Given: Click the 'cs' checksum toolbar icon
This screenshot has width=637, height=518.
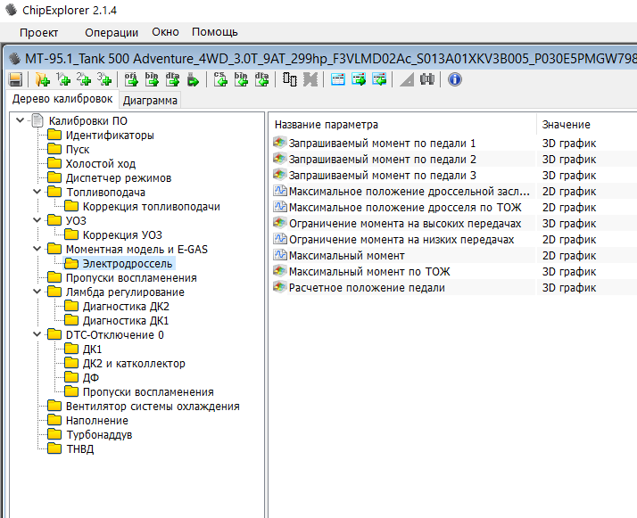Looking at the screenshot, I should [220, 79].
